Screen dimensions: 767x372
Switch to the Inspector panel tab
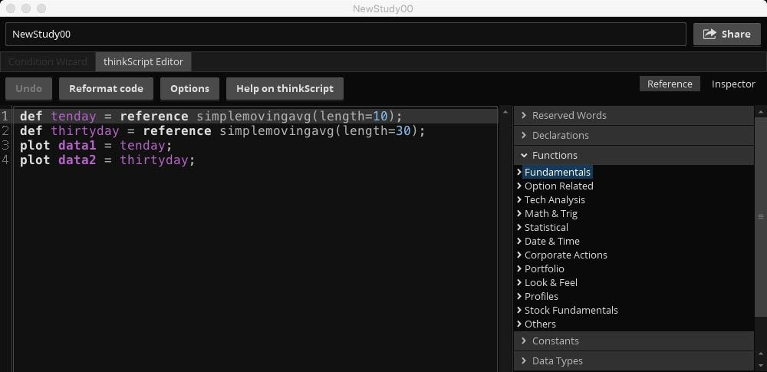click(x=733, y=84)
